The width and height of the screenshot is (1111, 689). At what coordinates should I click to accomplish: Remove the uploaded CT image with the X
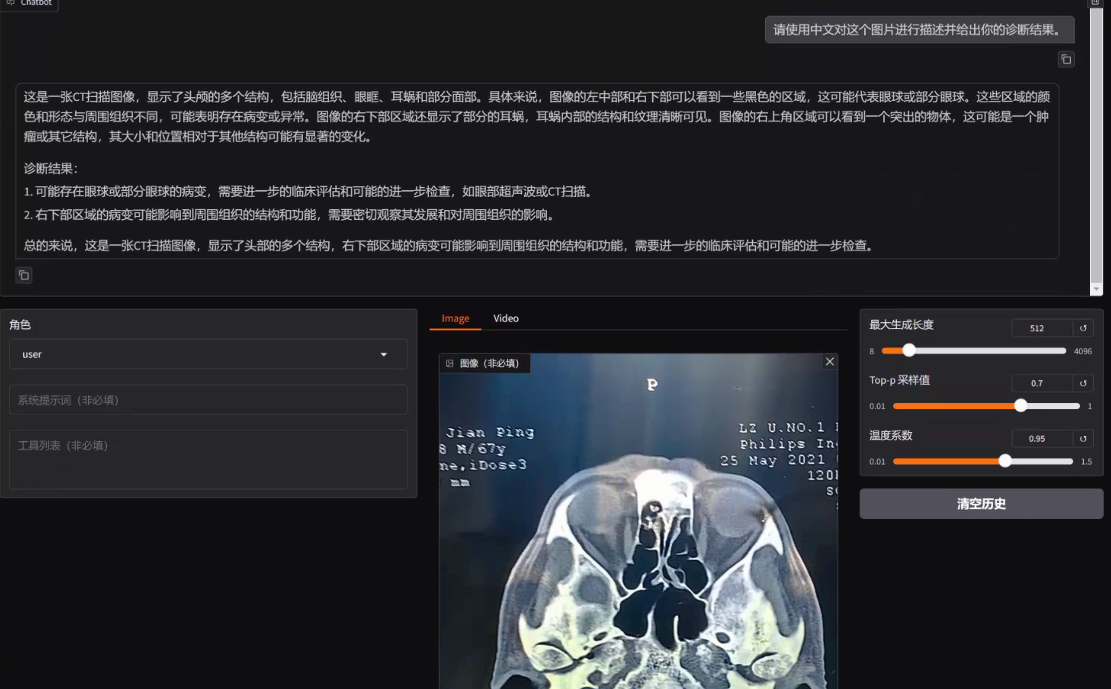pyautogui.click(x=830, y=361)
